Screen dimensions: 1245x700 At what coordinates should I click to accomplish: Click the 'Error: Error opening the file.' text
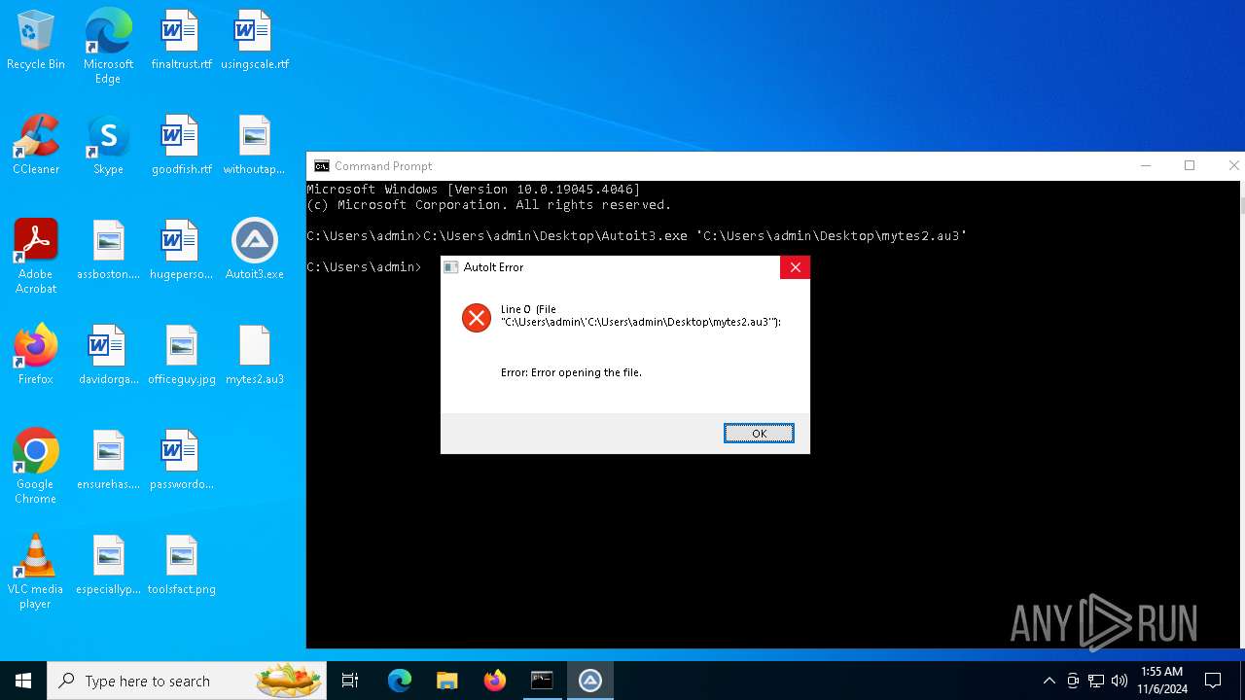pos(571,372)
